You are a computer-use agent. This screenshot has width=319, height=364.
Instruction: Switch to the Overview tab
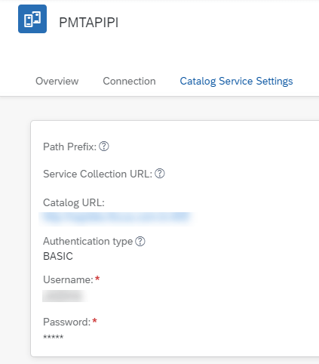point(57,81)
